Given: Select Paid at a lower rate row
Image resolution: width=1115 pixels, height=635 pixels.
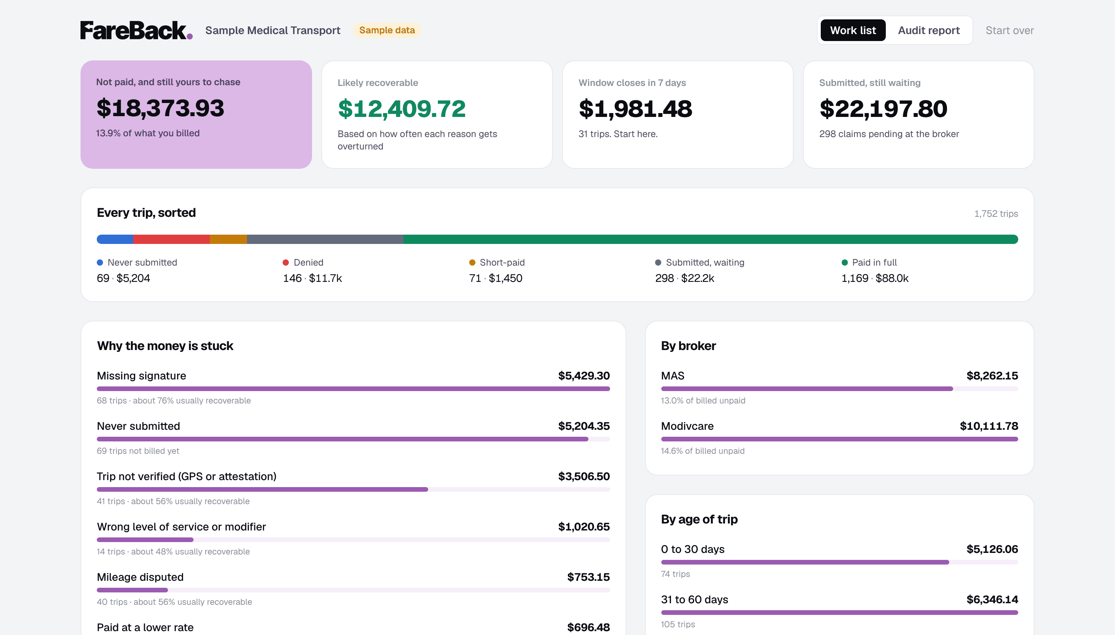Looking at the screenshot, I should pyautogui.click(x=353, y=627).
